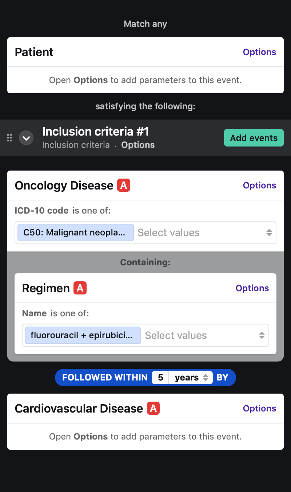Change the years time unit selector
Screen dimensions: 291x492
[191, 378]
